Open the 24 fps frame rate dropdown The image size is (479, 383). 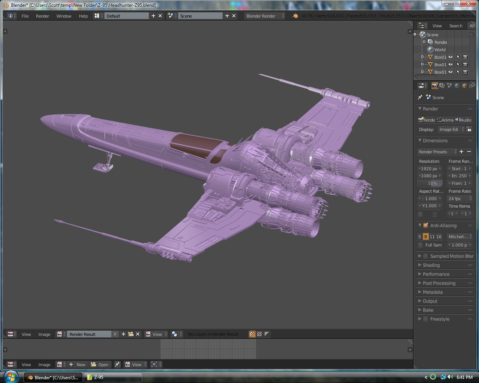tap(460, 198)
